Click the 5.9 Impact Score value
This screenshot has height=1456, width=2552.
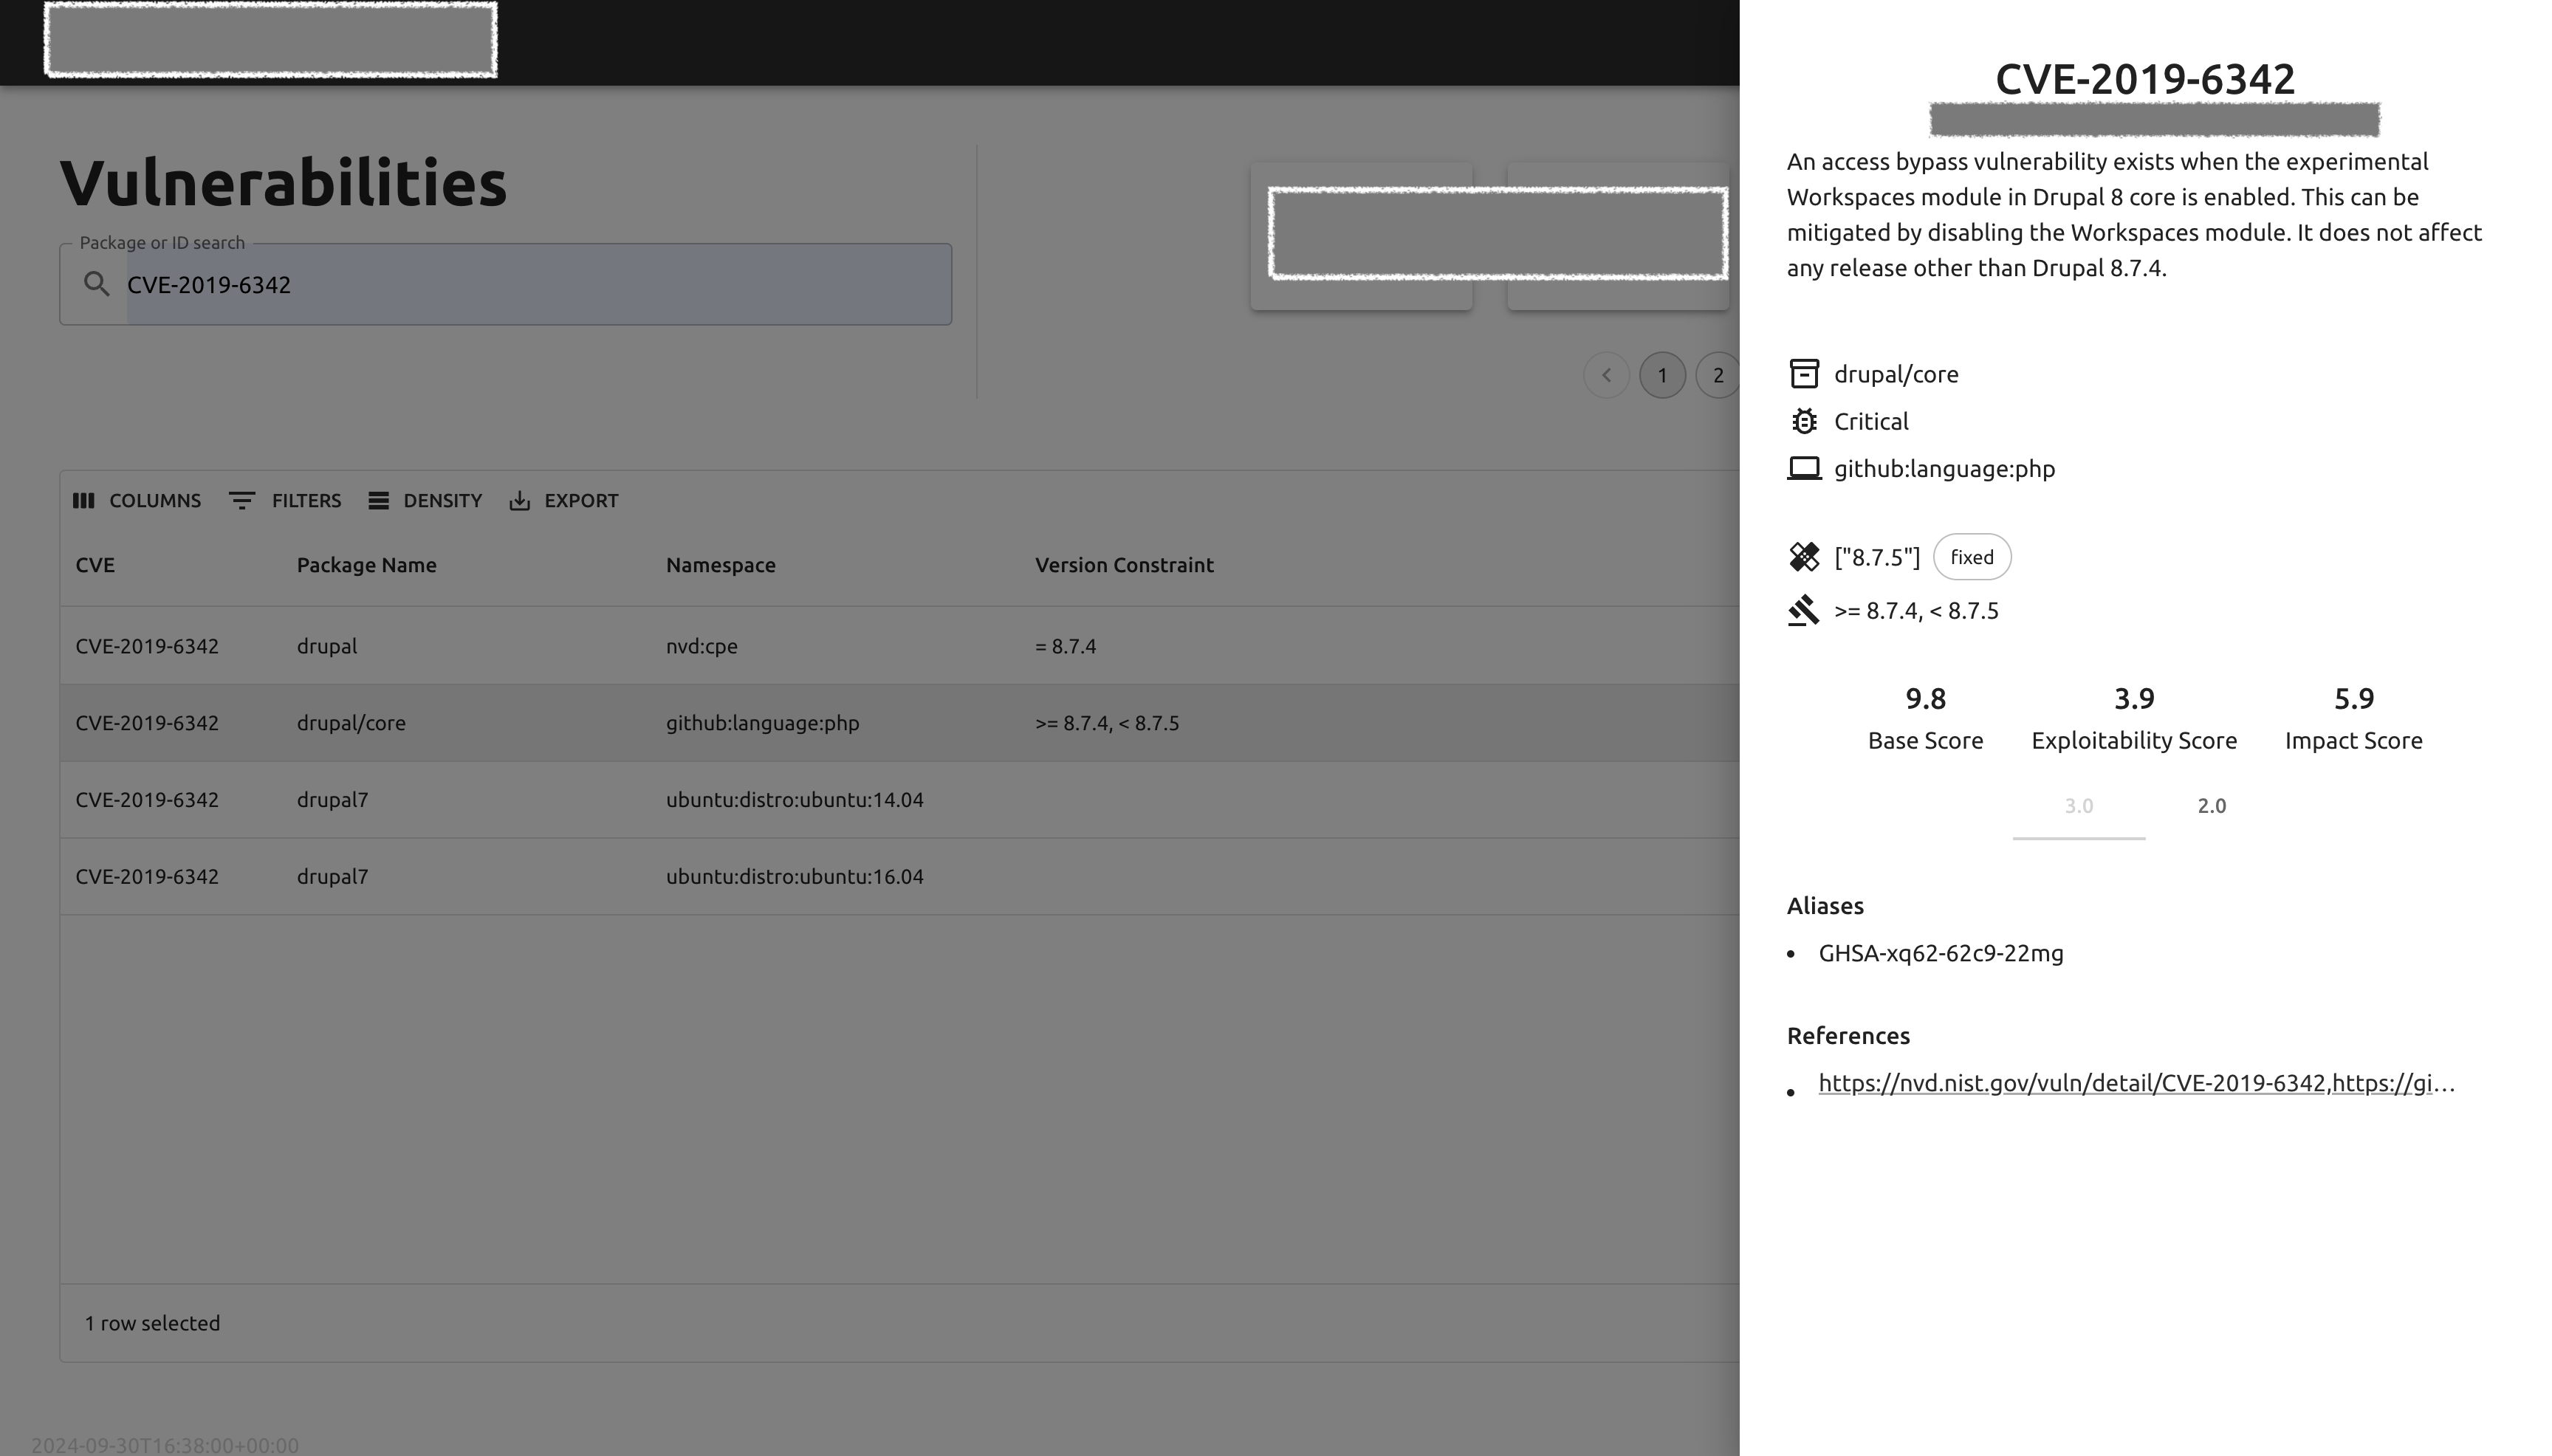pyautogui.click(x=2353, y=698)
